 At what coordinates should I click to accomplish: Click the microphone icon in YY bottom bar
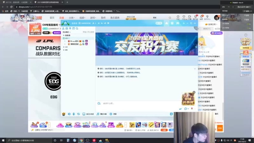click(x=74, y=114)
